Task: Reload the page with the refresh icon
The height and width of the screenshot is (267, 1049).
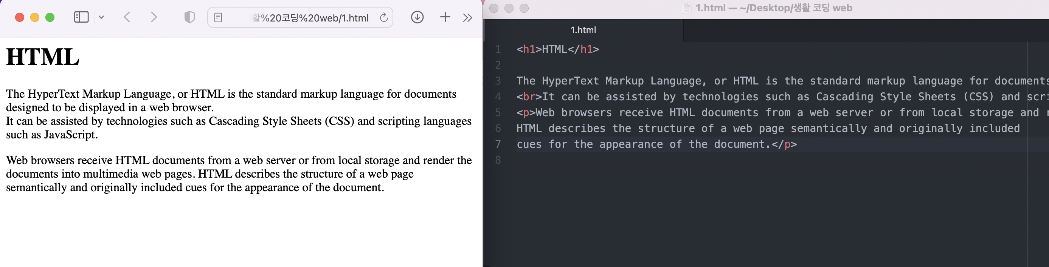Action: click(383, 17)
